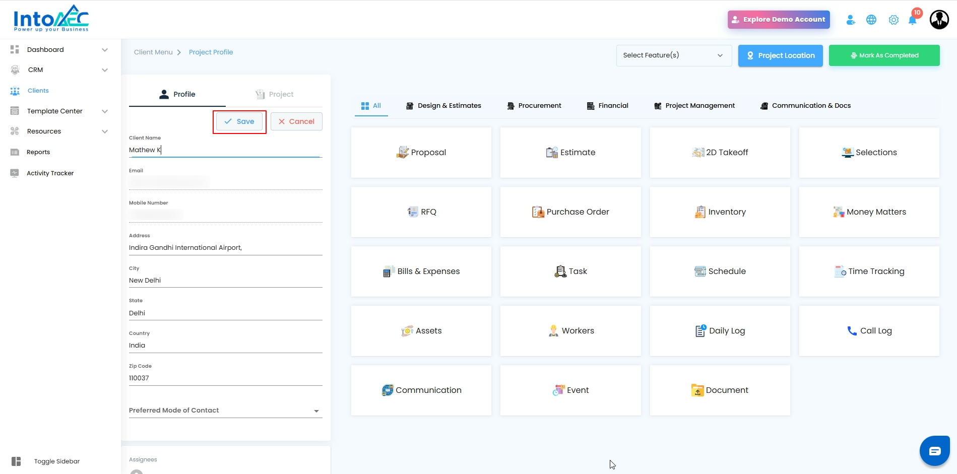Toggle the sidebar collapse
Screen dimensions: 957x474
45,461
